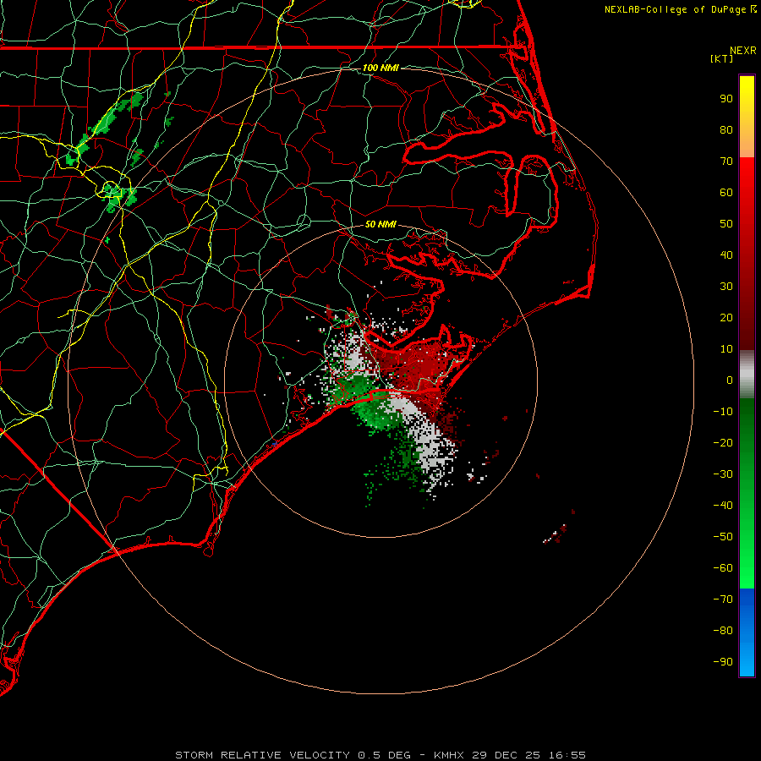
Task: Click the -90 knot scale value
Action: click(x=723, y=662)
